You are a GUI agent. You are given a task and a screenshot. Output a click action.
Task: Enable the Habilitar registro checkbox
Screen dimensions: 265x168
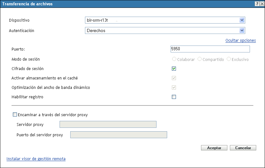(x=174, y=97)
